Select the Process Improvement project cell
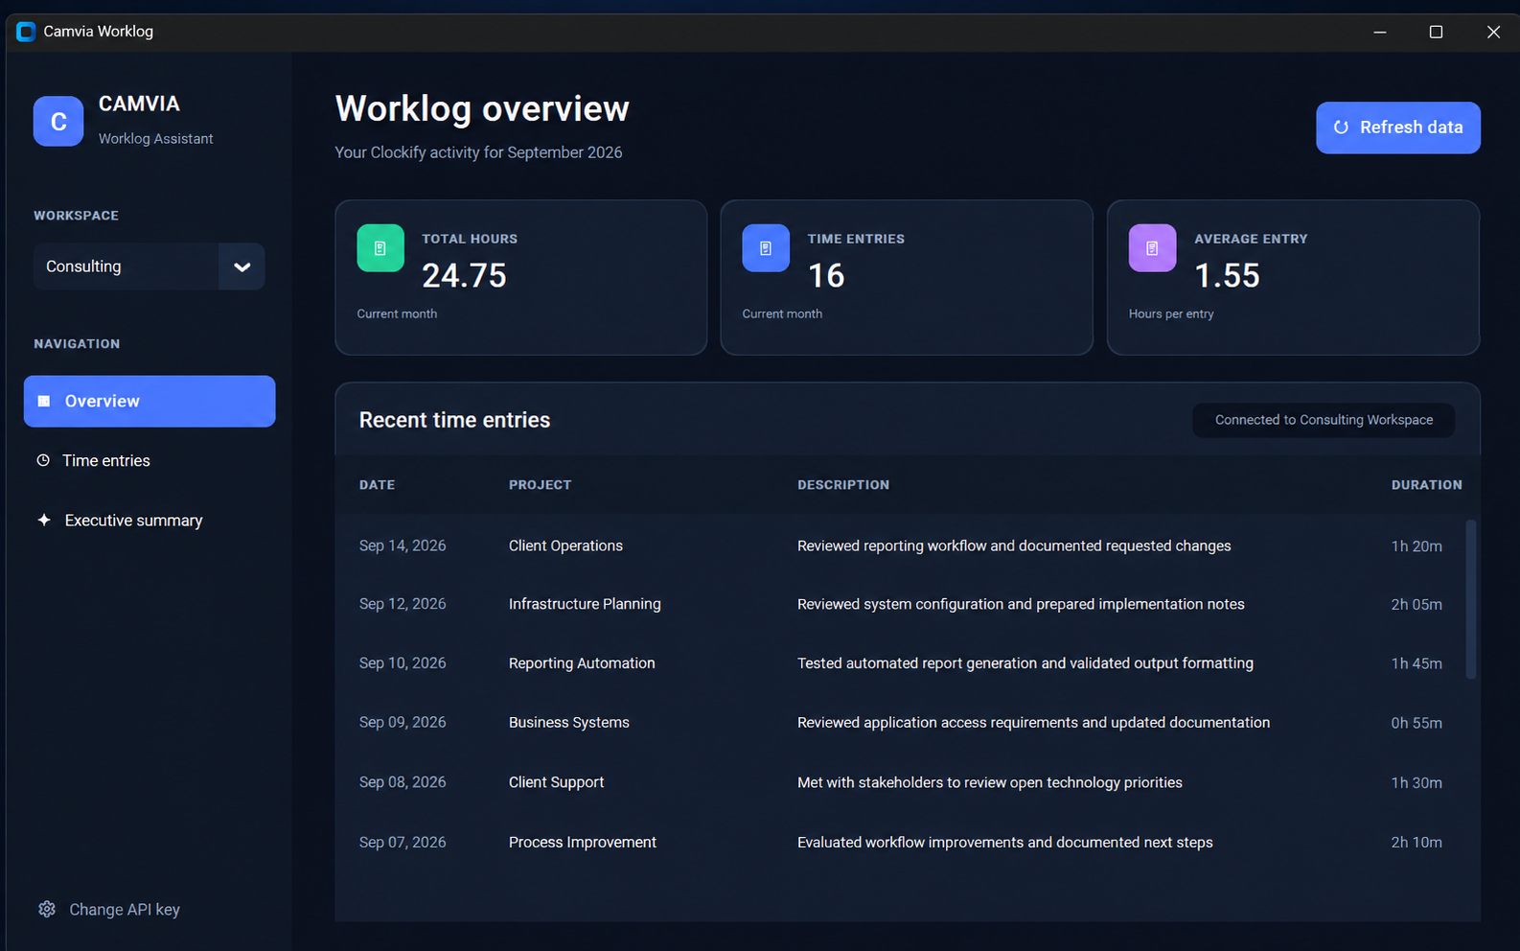The image size is (1520, 951). (x=583, y=842)
